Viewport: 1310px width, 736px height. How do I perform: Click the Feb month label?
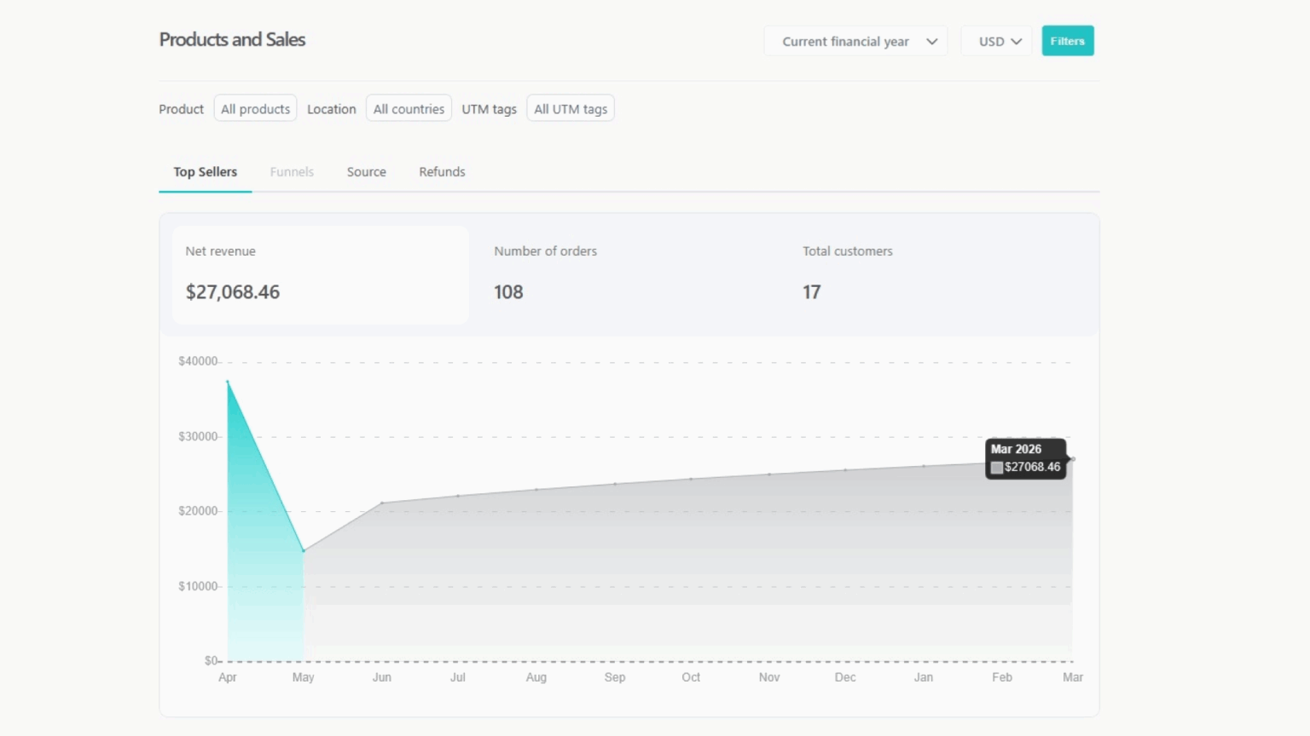(x=1002, y=677)
